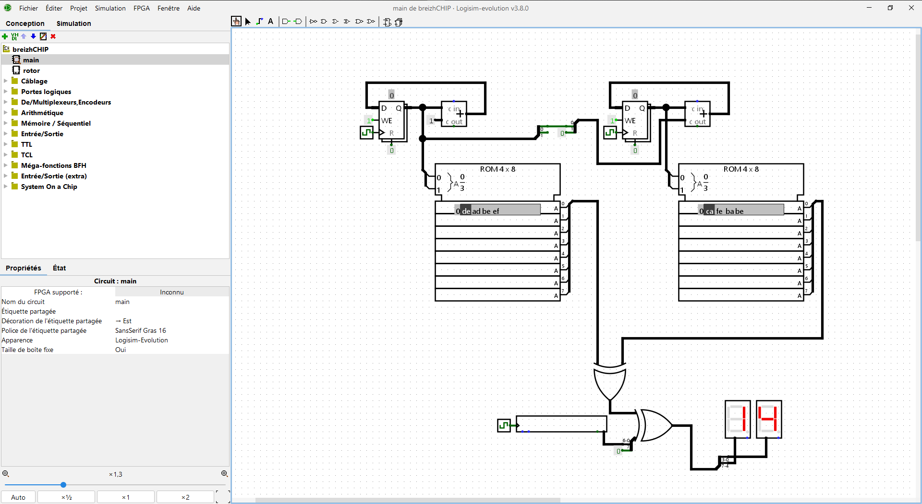Screen dimensions: 922x504
Task: Open the Aide menu
Action: click(x=194, y=8)
